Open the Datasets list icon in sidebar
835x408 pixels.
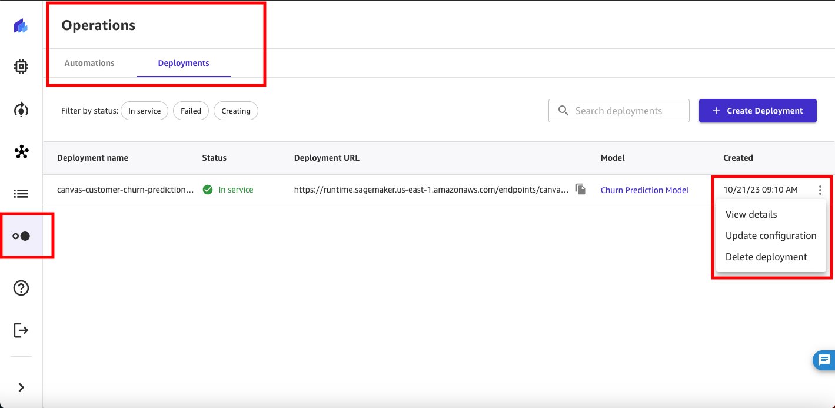21,194
